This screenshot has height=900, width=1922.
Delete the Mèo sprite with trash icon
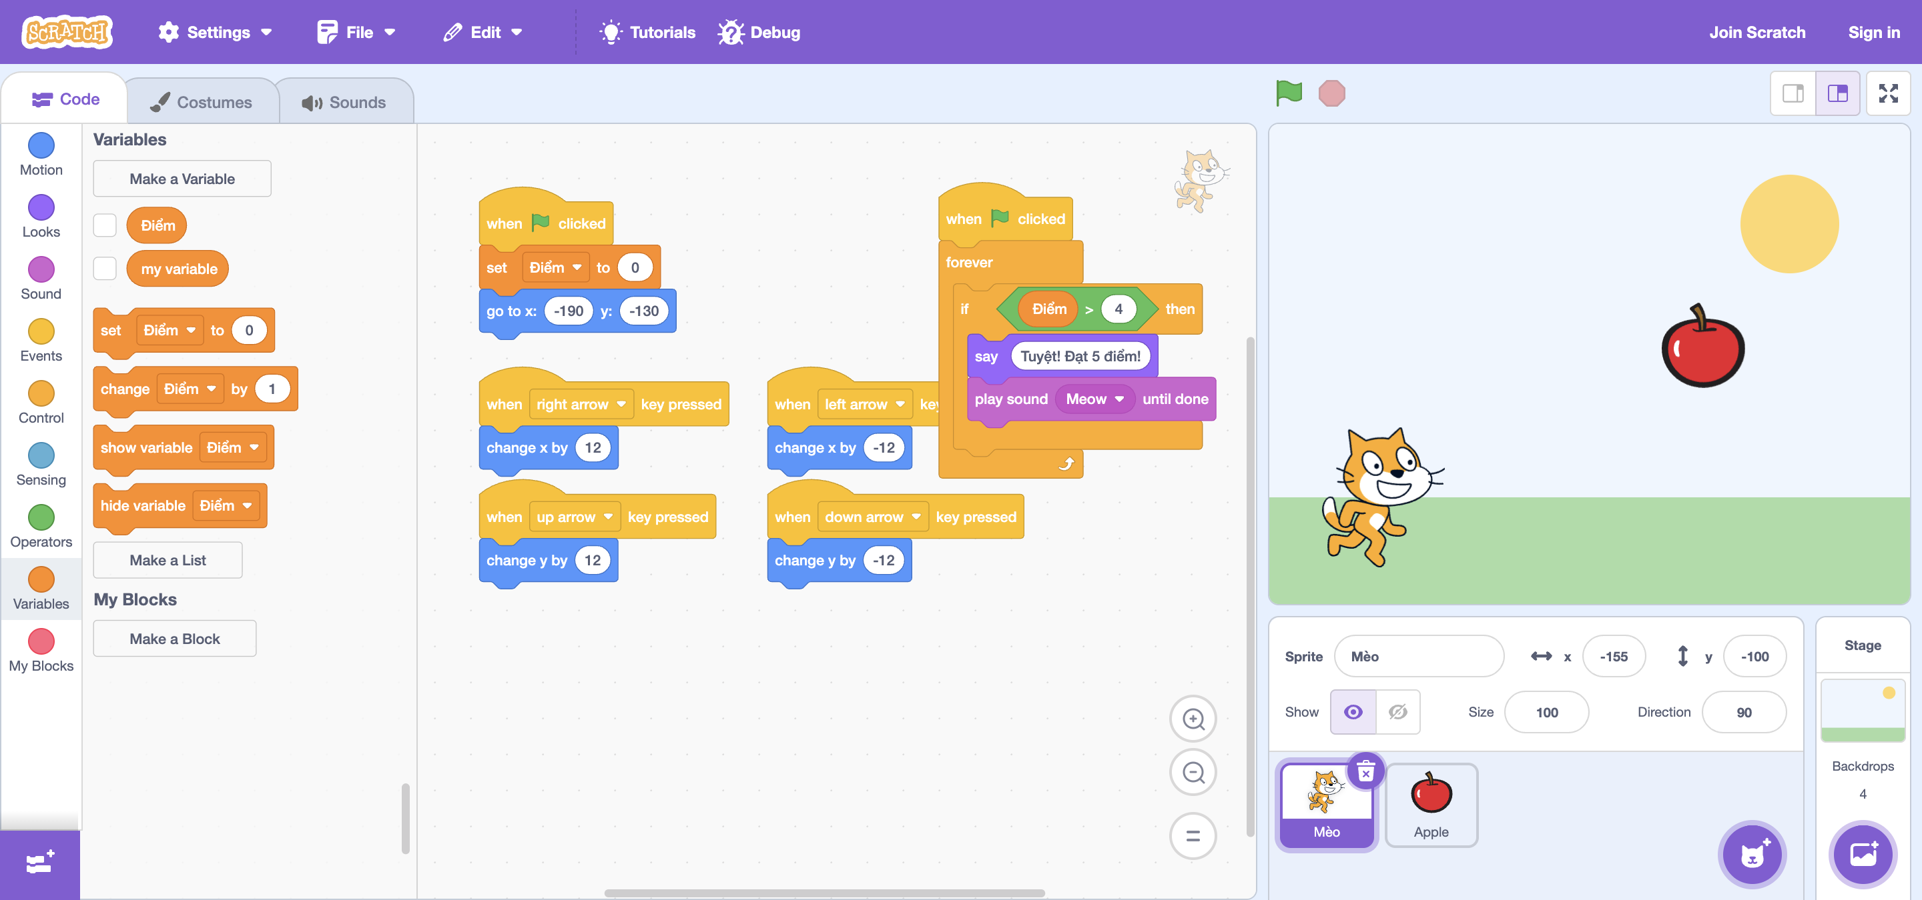1365,772
